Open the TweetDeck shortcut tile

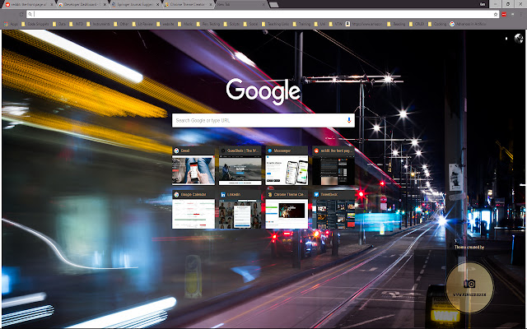point(333,210)
